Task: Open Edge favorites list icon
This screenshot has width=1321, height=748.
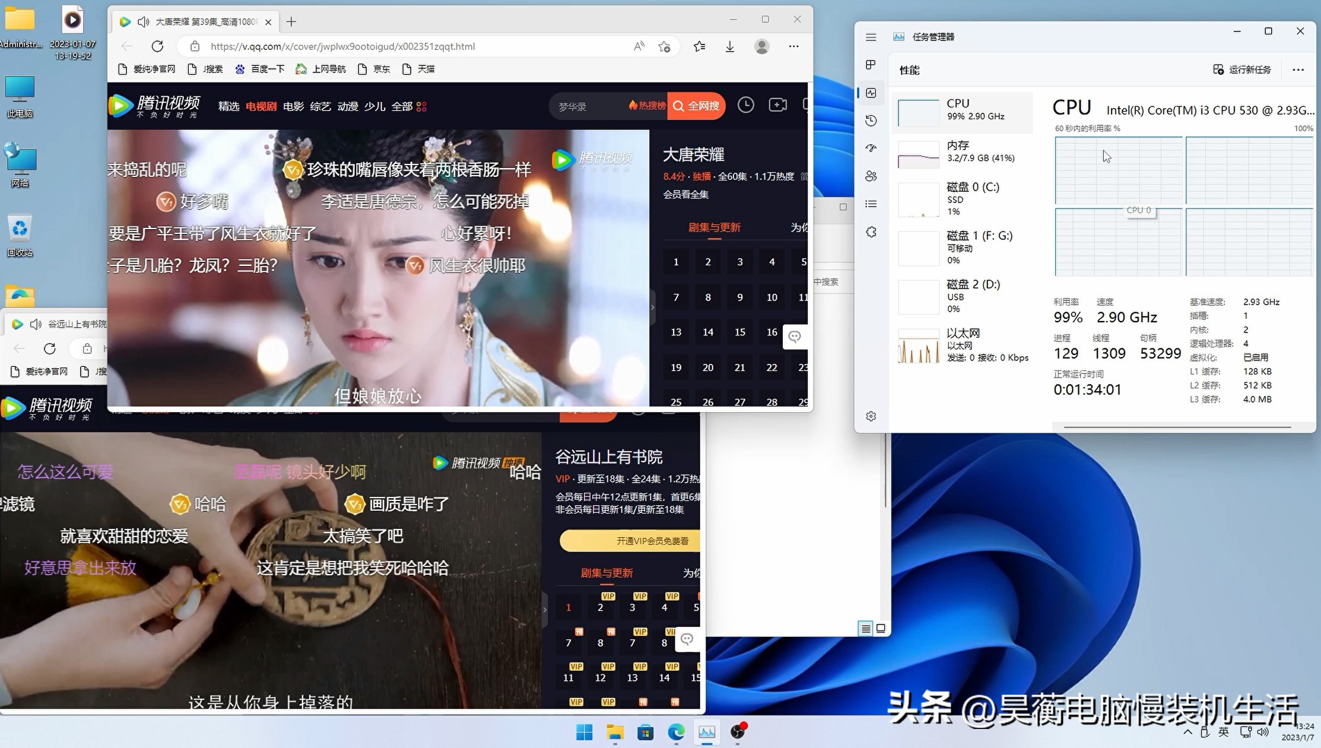Action: (700, 46)
